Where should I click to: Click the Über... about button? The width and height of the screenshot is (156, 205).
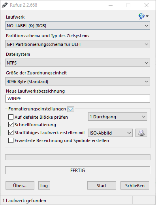20,186
